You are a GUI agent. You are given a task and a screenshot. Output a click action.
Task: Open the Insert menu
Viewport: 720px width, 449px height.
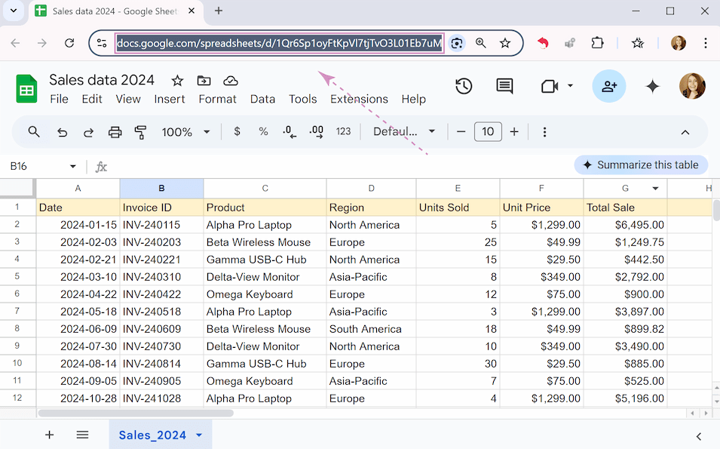pyautogui.click(x=170, y=100)
